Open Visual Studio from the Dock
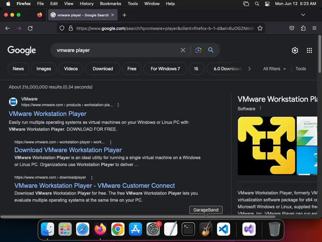Image resolution: width=322 pixels, height=242 pixels. pos(249,229)
